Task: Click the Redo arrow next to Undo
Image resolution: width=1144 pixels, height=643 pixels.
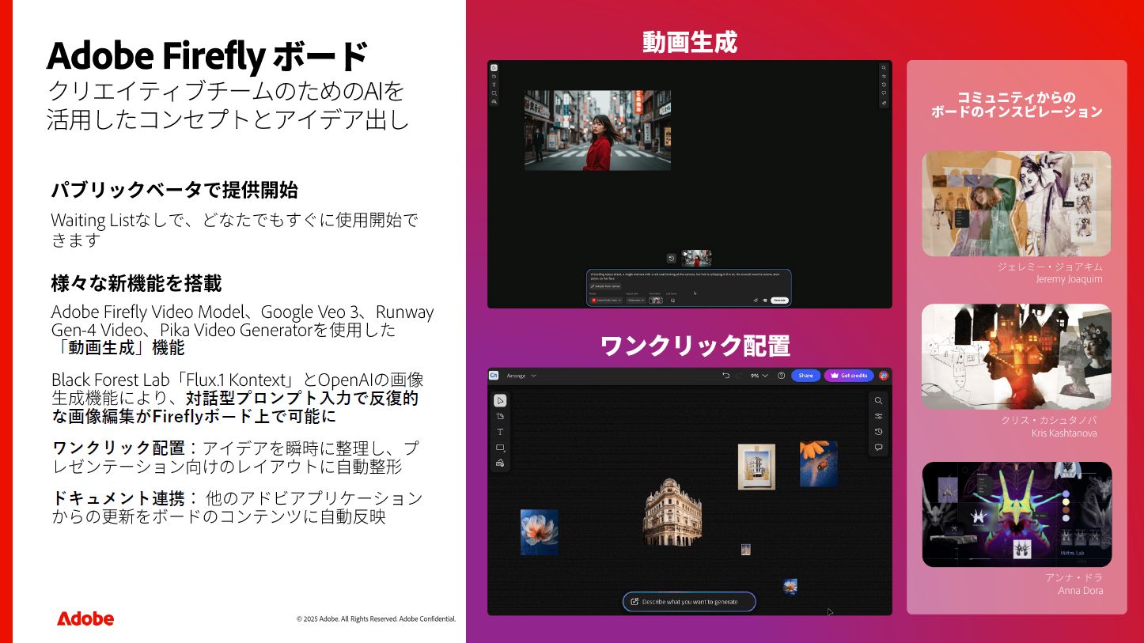Action: pos(737,376)
